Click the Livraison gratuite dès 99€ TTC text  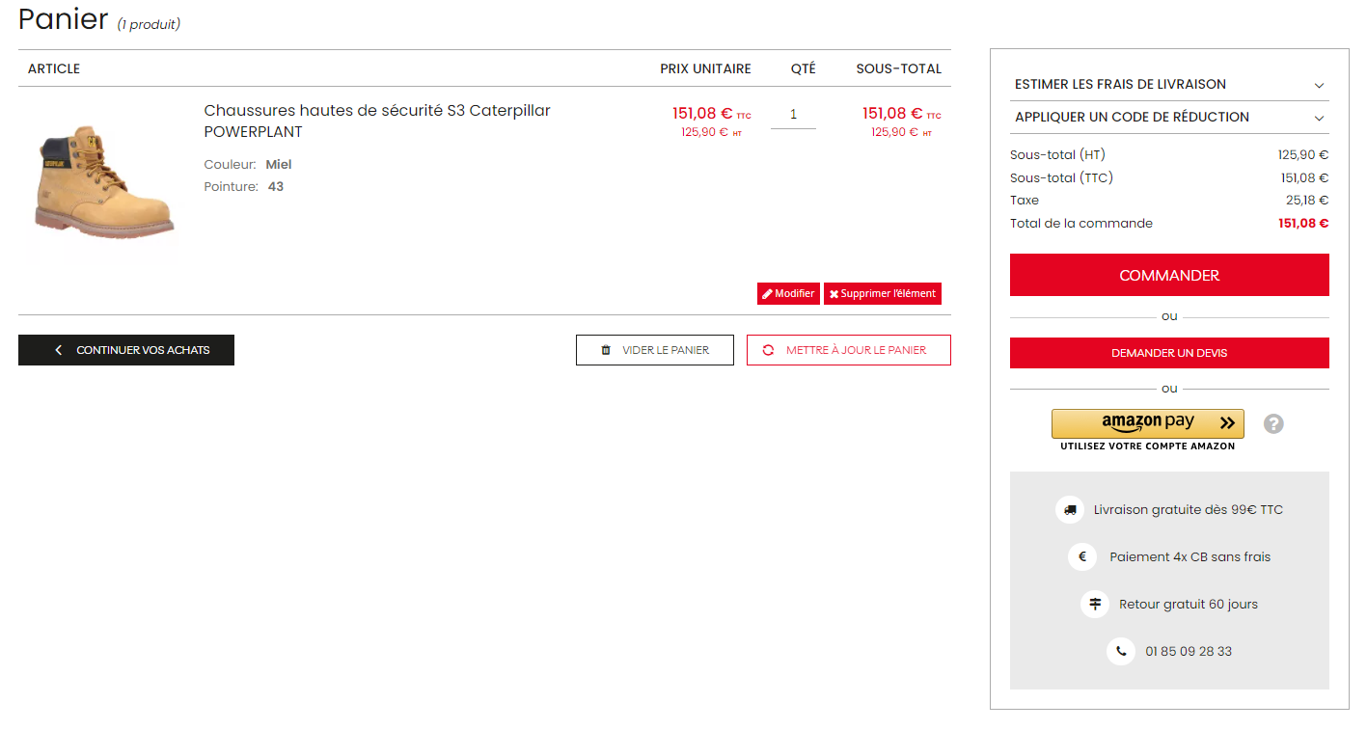1189,509
